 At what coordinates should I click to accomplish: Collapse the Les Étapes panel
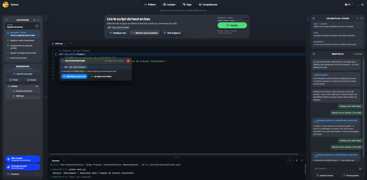pos(38,20)
